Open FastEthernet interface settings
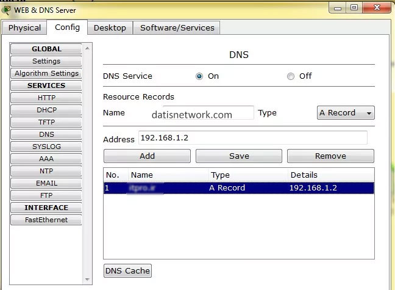 [x=46, y=220]
